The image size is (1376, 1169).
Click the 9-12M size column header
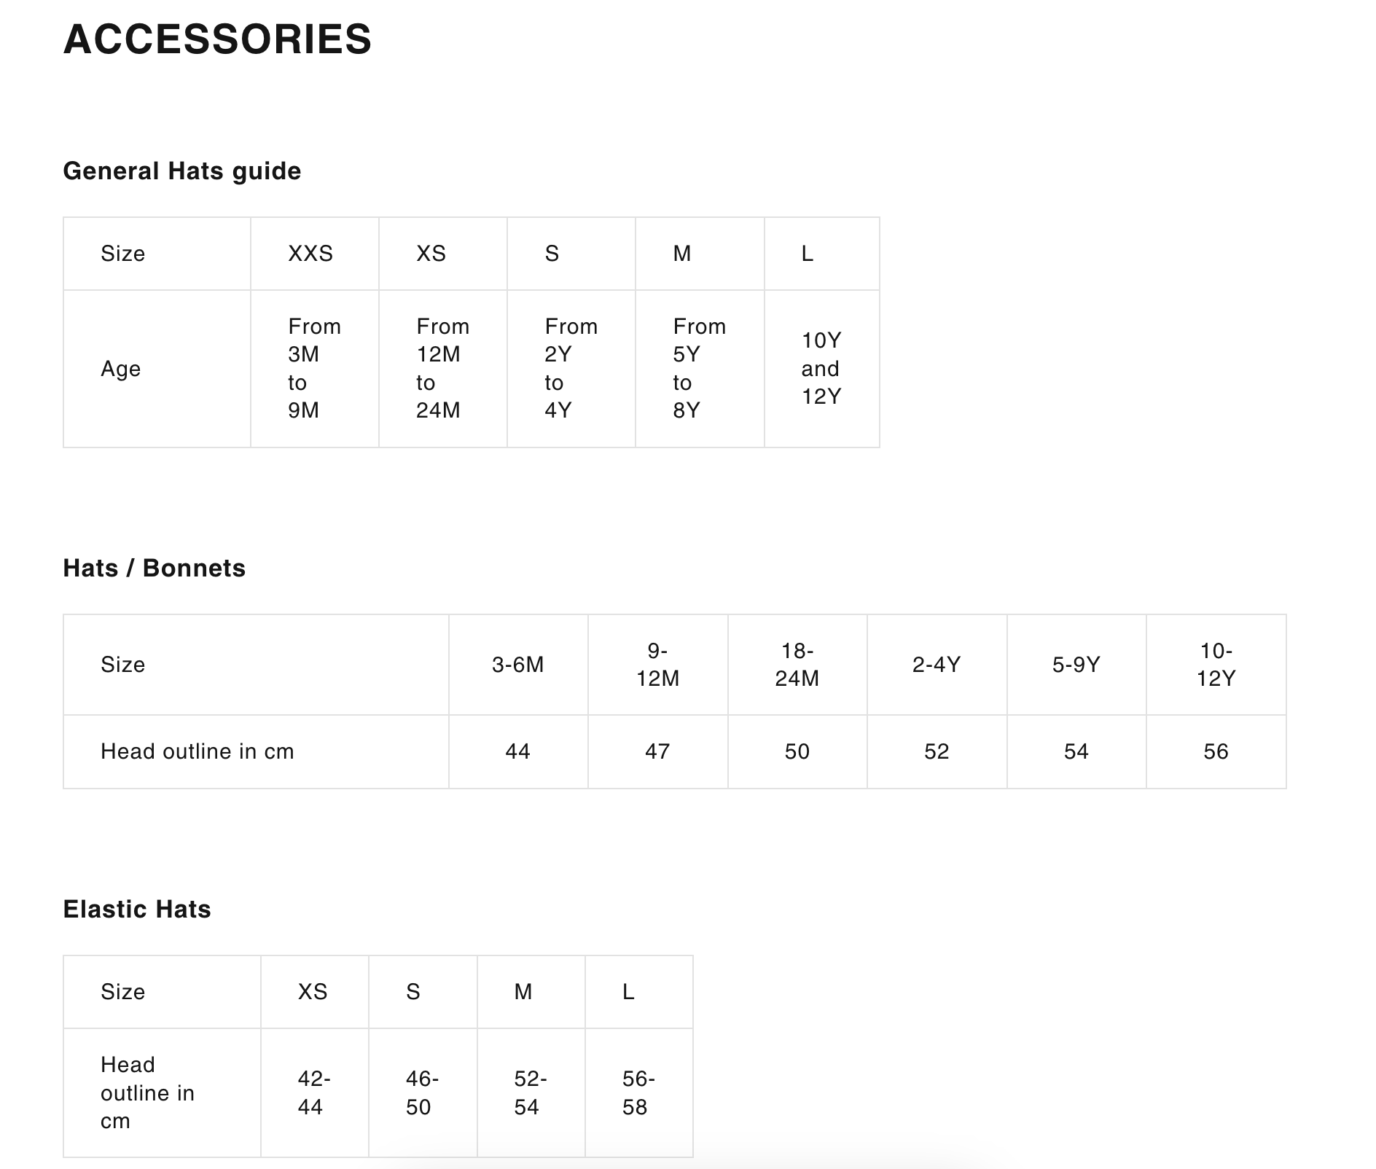pyautogui.click(x=657, y=665)
